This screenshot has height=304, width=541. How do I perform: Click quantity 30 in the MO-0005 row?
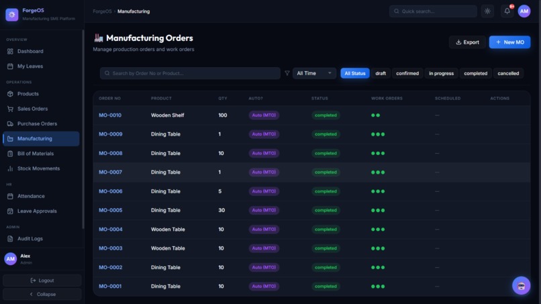pyautogui.click(x=222, y=210)
